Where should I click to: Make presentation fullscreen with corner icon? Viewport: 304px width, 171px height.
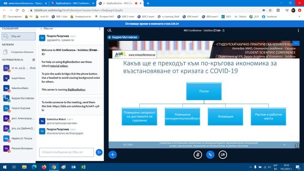297,146
